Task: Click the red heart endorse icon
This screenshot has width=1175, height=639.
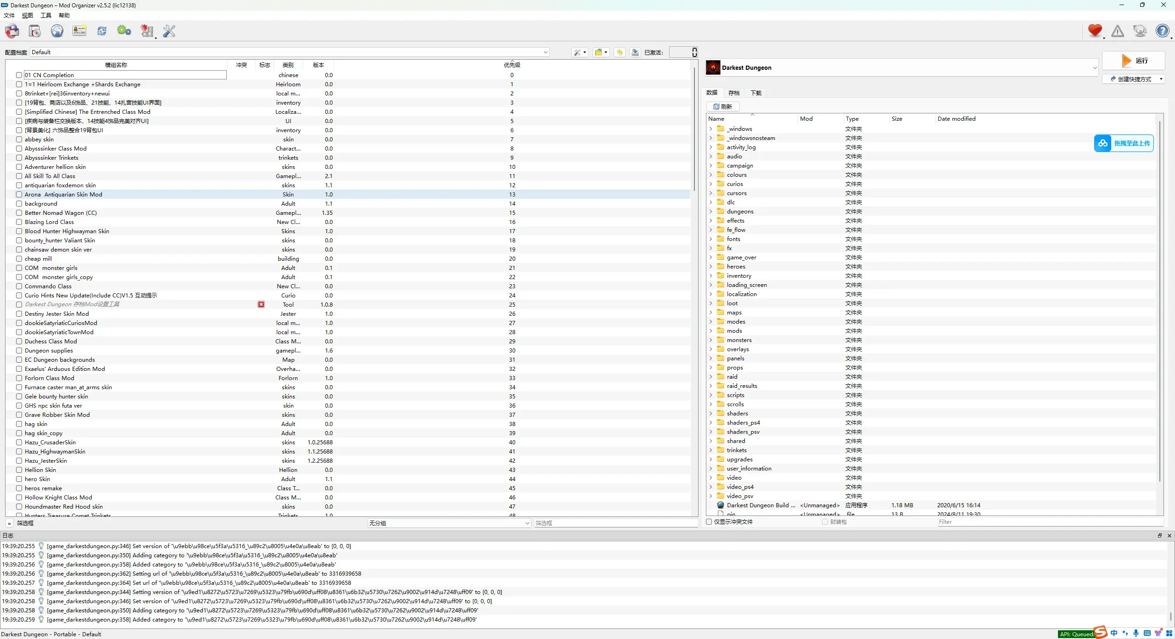Action: [1095, 31]
